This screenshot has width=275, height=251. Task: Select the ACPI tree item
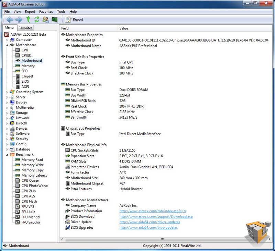[25, 87]
